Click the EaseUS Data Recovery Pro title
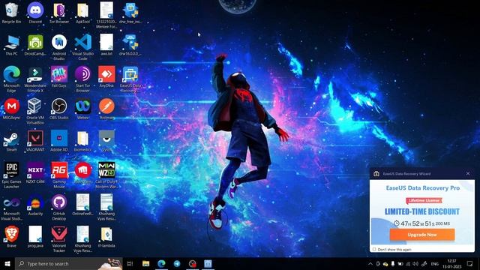 pos(423,188)
